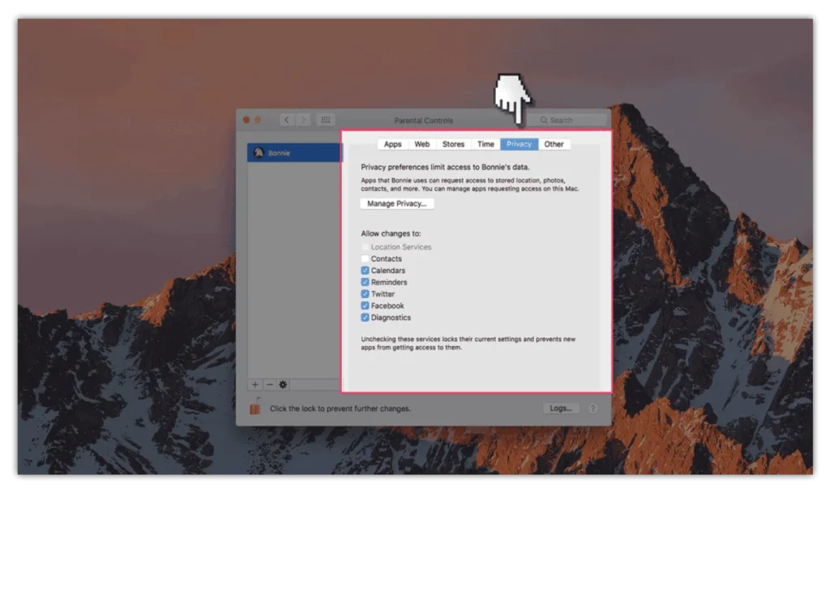Screen dimensions: 830x593
Task: Uncheck the Reminders checkbox
Action: pos(366,283)
